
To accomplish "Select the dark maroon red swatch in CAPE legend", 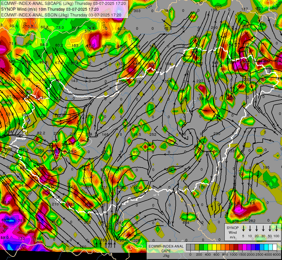I will tap(236, 247).
